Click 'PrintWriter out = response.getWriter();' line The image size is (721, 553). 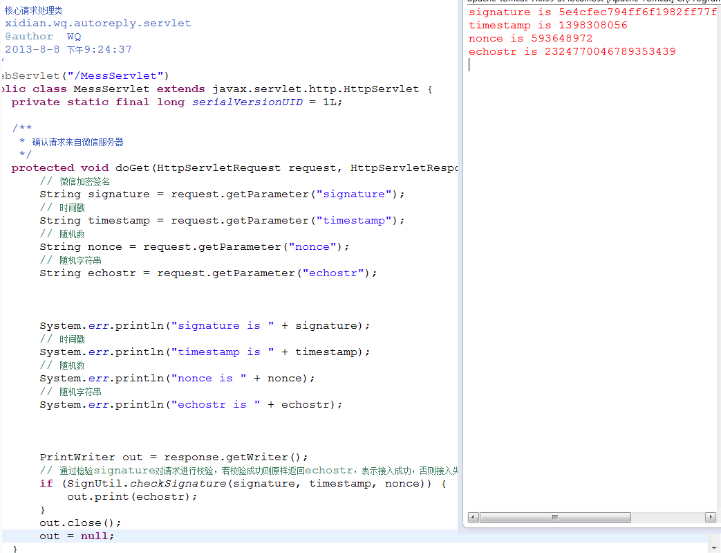click(174, 457)
